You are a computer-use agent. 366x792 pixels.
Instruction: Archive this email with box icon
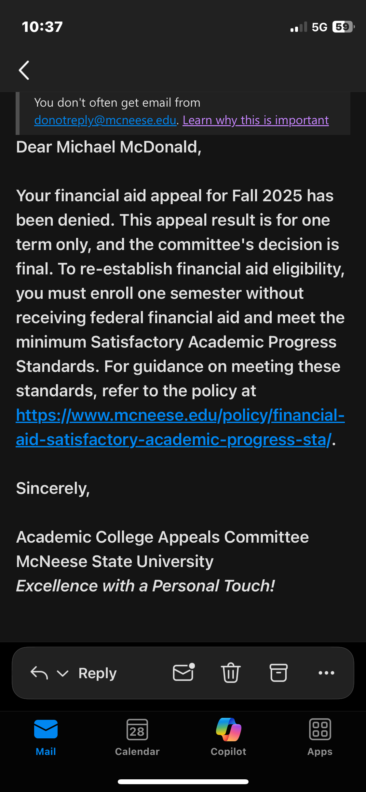pyautogui.click(x=278, y=672)
